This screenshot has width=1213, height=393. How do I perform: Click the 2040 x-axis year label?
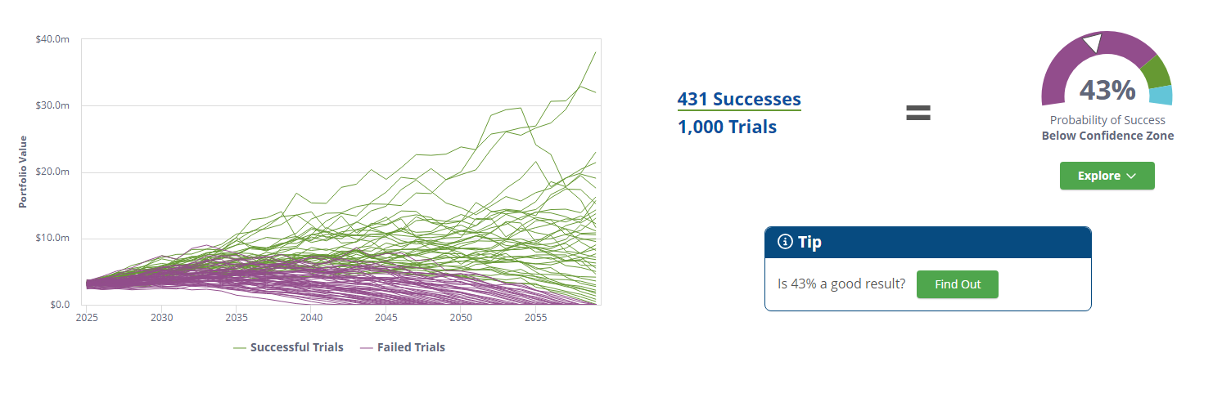311,317
